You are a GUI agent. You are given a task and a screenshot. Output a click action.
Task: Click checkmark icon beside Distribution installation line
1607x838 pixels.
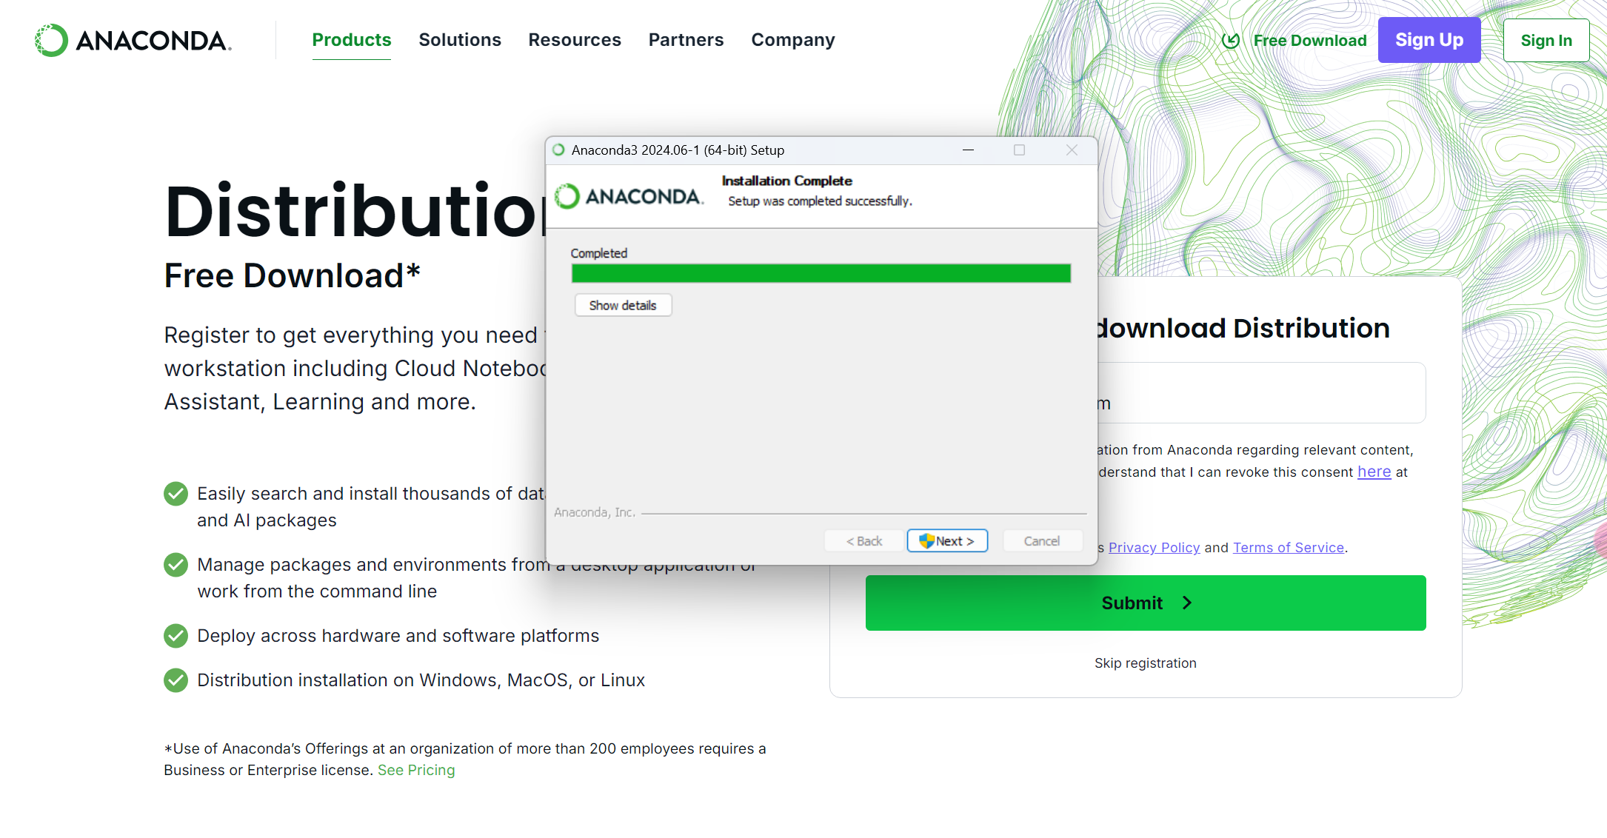(x=176, y=680)
